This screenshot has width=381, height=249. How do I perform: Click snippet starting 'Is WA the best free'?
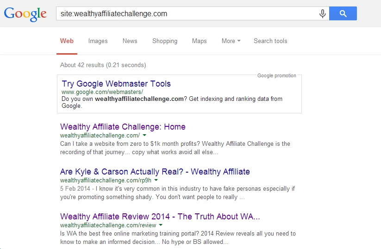tap(178, 238)
